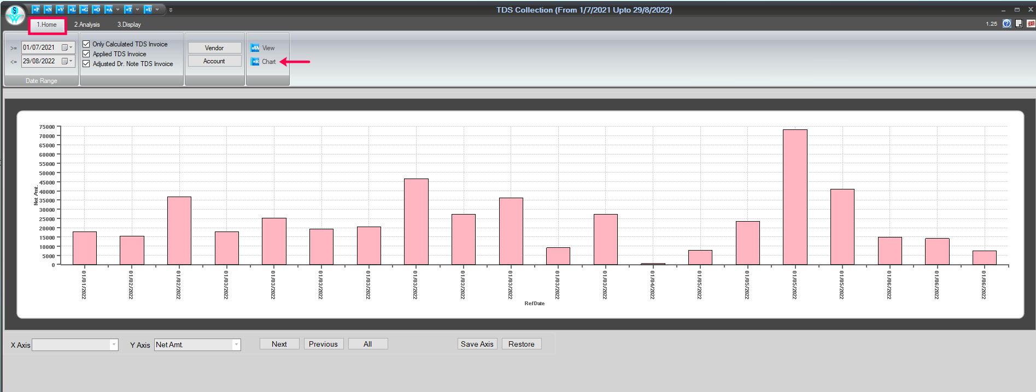Click the 'U' quick access toolbar icon
The image size is (1036, 392).
click(148, 9)
